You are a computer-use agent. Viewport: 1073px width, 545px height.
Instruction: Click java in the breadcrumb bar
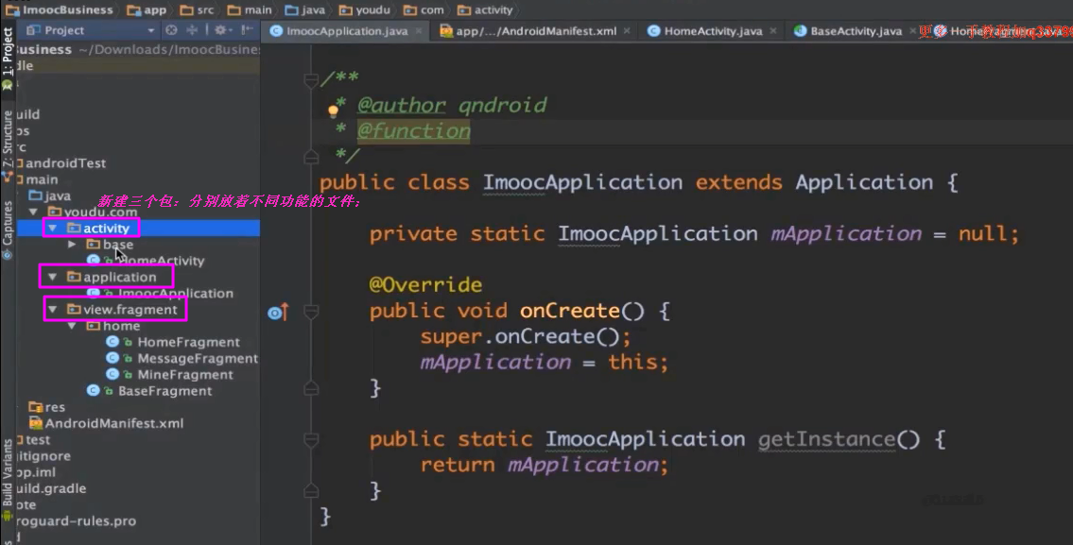305,9
